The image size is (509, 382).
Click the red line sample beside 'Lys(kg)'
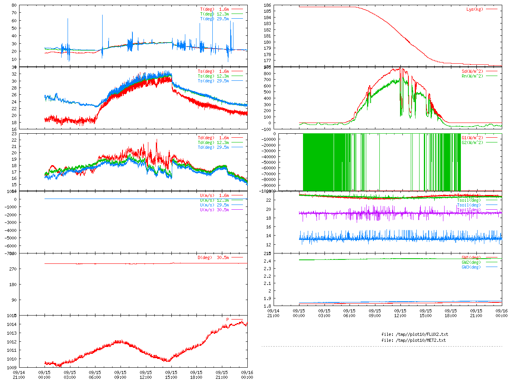(492, 9)
